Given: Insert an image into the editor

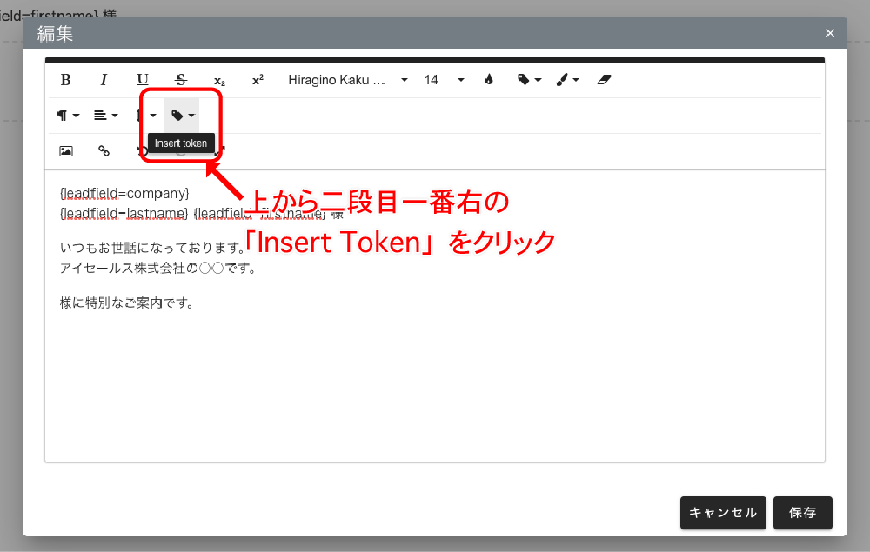Looking at the screenshot, I should [65, 150].
